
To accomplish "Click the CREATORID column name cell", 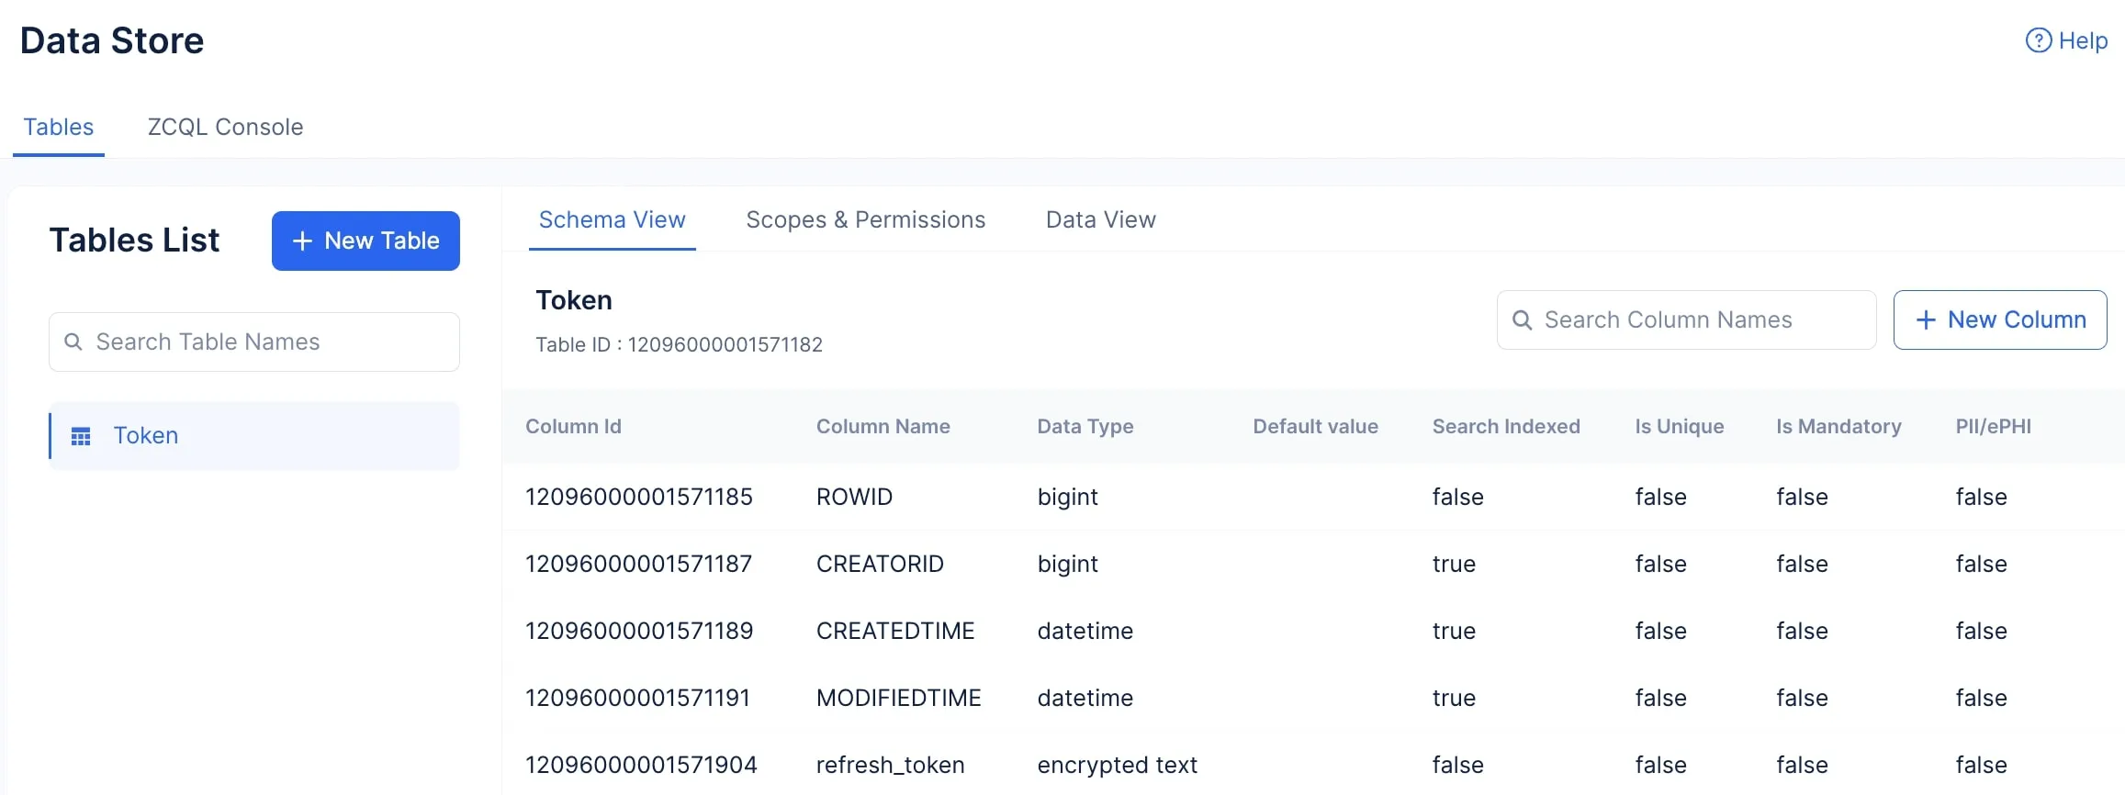I will pos(880,564).
